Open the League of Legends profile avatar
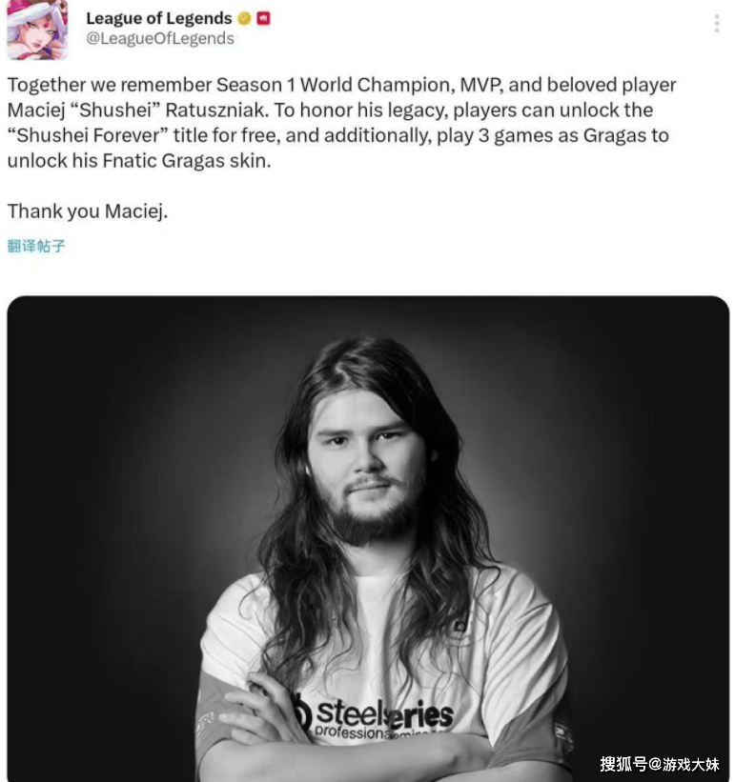The image size is (735, 782). click(37, 29)
